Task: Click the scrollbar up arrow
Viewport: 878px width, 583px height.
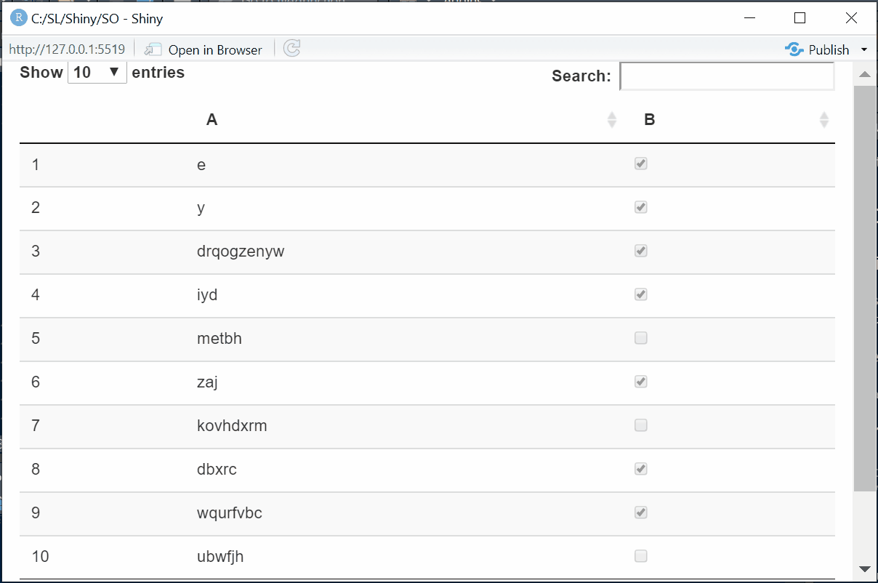Action: (x=865, y=74)
